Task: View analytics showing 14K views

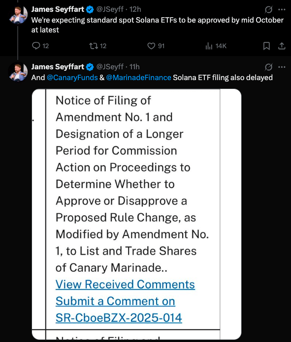Action: [x=216, y=46]
